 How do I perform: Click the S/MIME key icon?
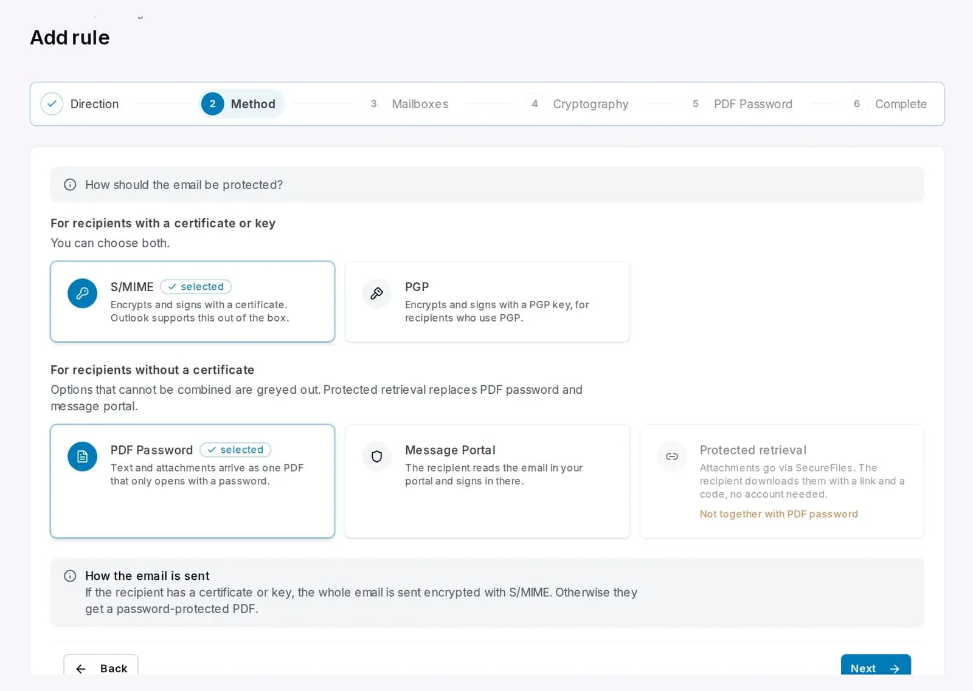(82, 294)
